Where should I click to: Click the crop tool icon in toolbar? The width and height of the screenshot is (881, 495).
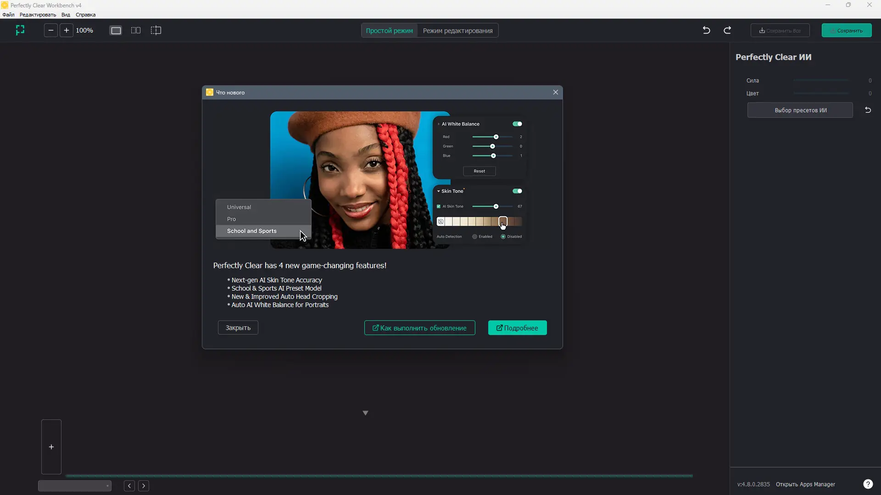point(20,30)
